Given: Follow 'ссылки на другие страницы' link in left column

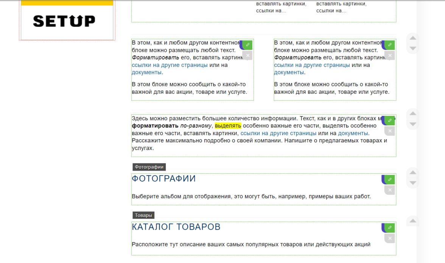Looking at the screenshot, I should [x=170, y=65].
